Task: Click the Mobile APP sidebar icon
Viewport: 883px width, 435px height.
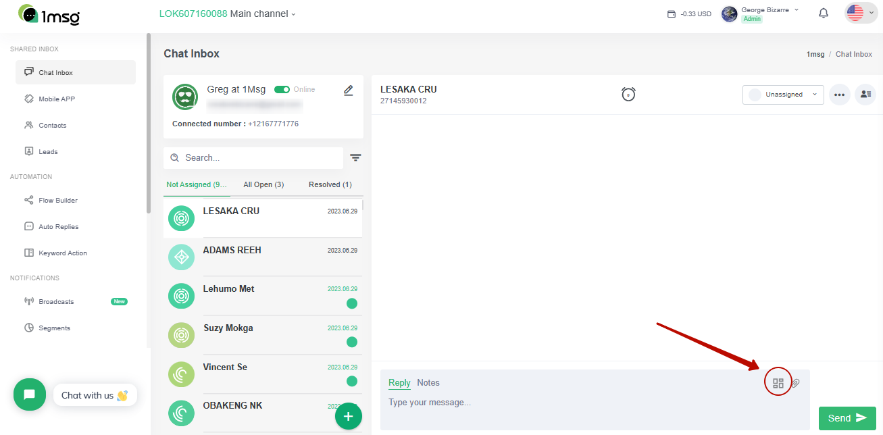Action: (29, 99)
